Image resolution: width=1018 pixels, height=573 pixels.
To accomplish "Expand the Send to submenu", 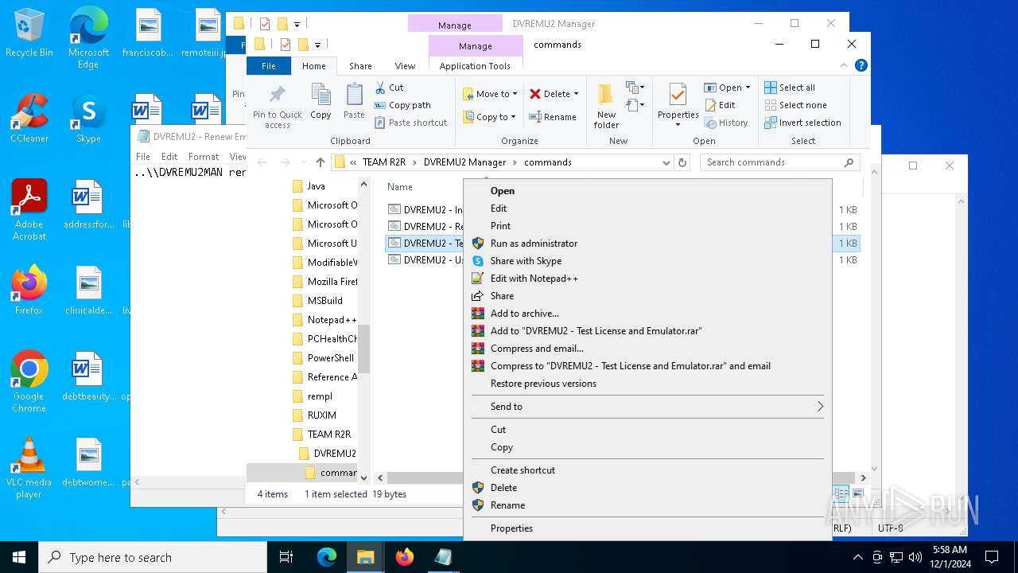I will [x=647, y=407].
